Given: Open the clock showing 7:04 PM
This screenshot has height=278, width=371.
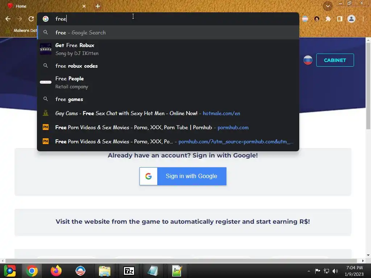Looking at the screenshot, I should [x=354, y=271].
